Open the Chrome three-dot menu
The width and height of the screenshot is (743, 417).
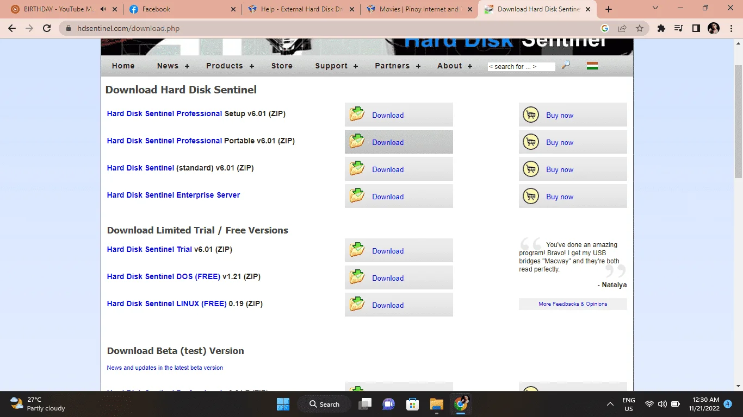point(731,28)
